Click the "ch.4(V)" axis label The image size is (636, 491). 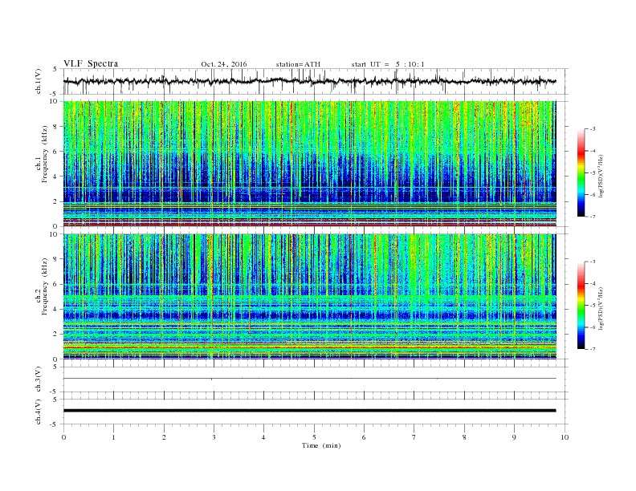(39, 412)
